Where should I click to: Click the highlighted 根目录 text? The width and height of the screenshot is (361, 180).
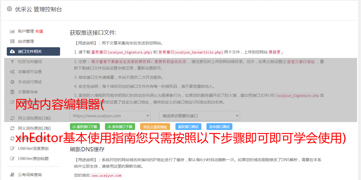tap(275, 52)
